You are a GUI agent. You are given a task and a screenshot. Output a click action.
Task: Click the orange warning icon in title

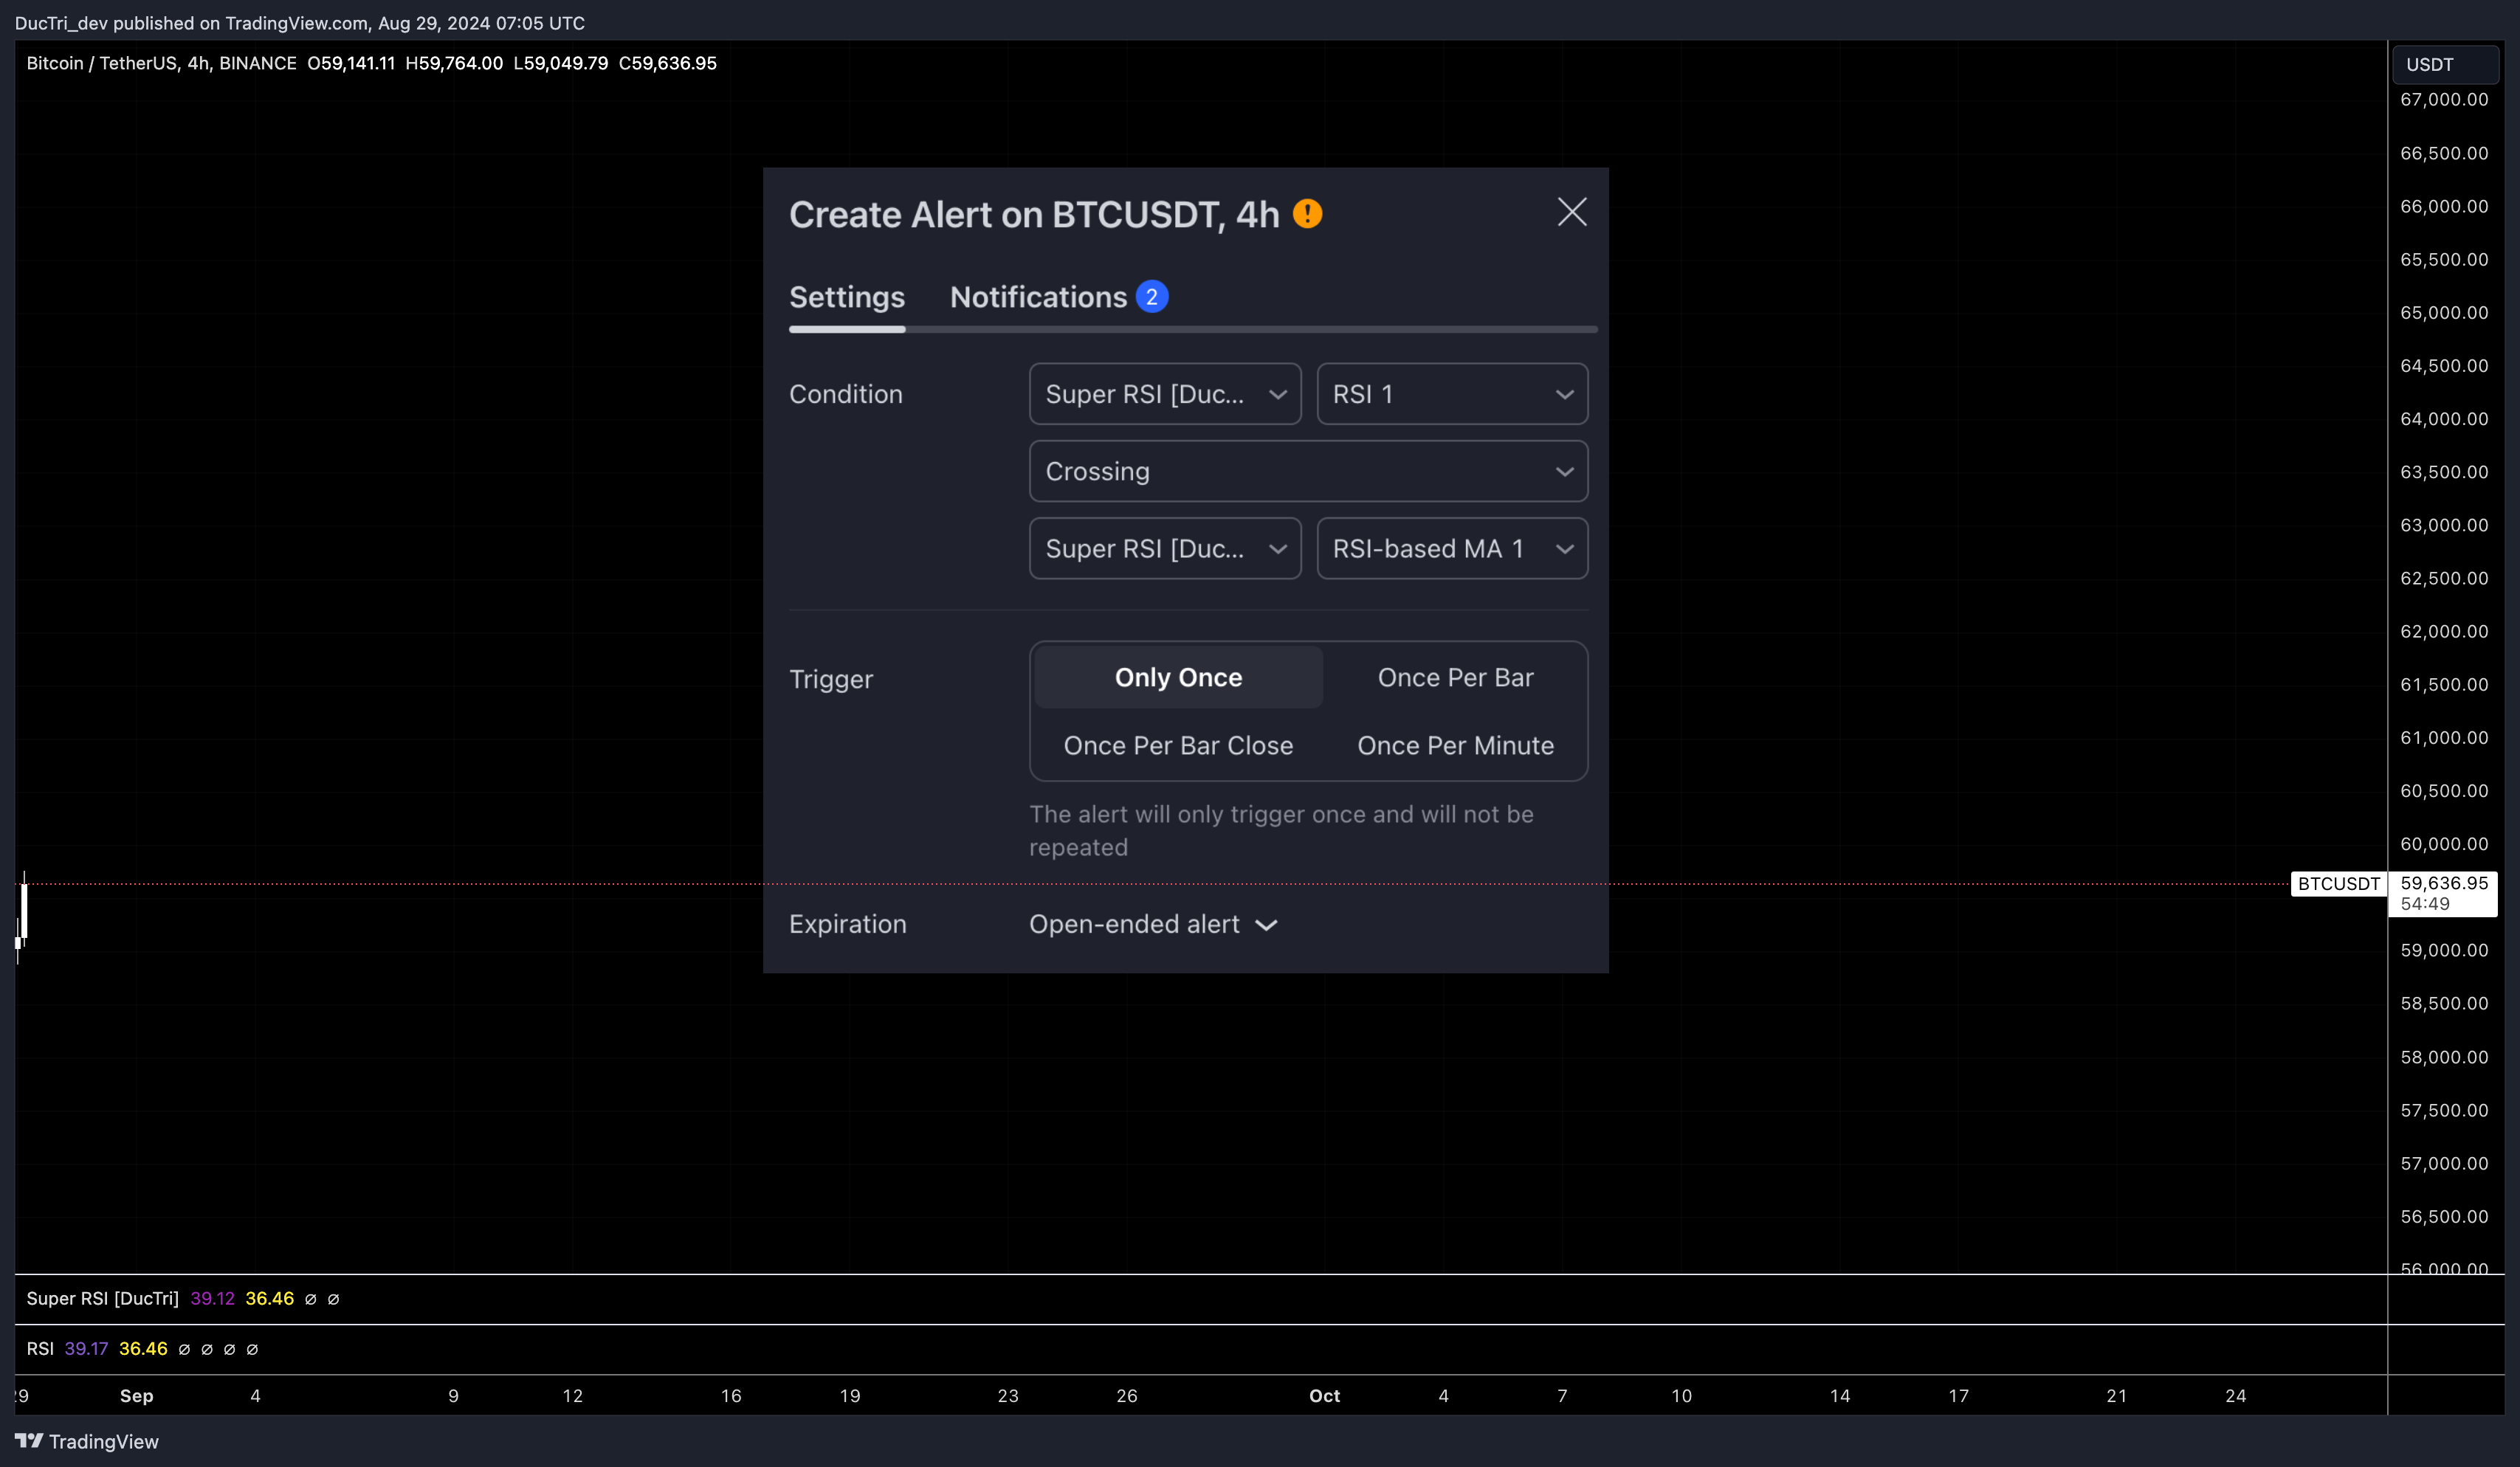click(1307, 214)
